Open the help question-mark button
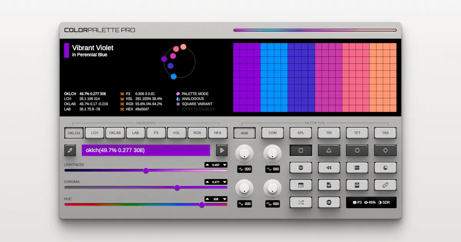461x242 pixels. (x=329, y=202)
